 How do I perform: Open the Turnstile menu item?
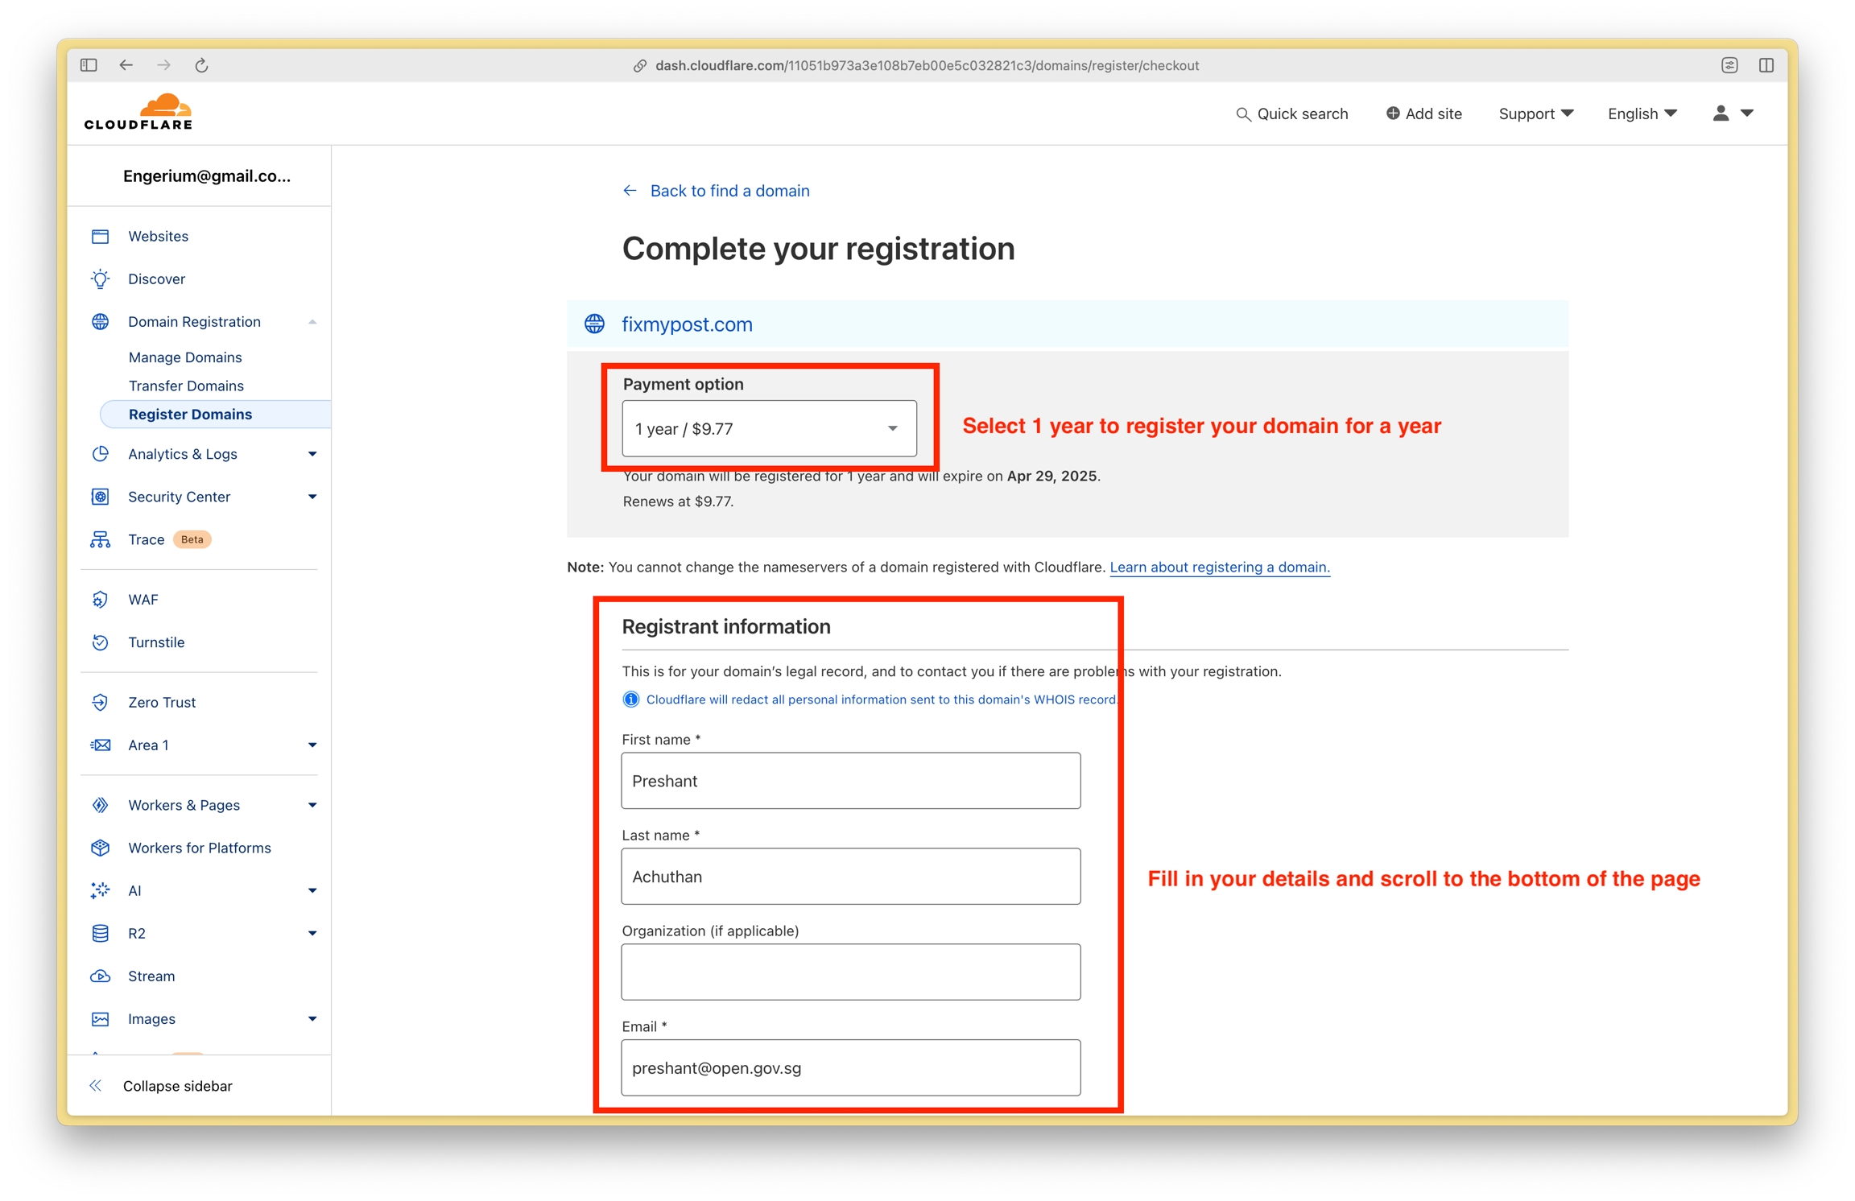click(156, 642)
